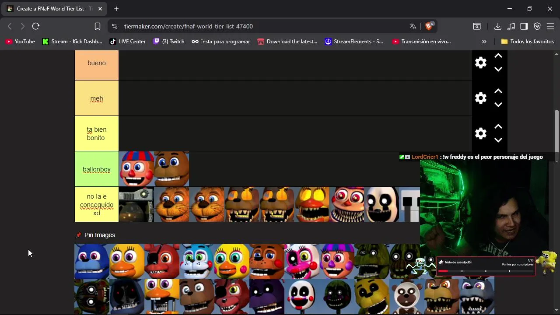The width and height of the screenshot is (560, 315).
Task: Open media control music note icon
Action: click(511, 26)
